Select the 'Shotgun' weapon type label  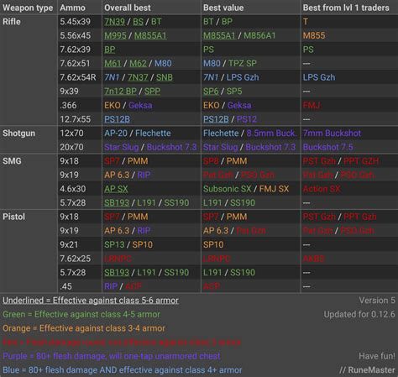pyautogui.click(x=18, y=133)
